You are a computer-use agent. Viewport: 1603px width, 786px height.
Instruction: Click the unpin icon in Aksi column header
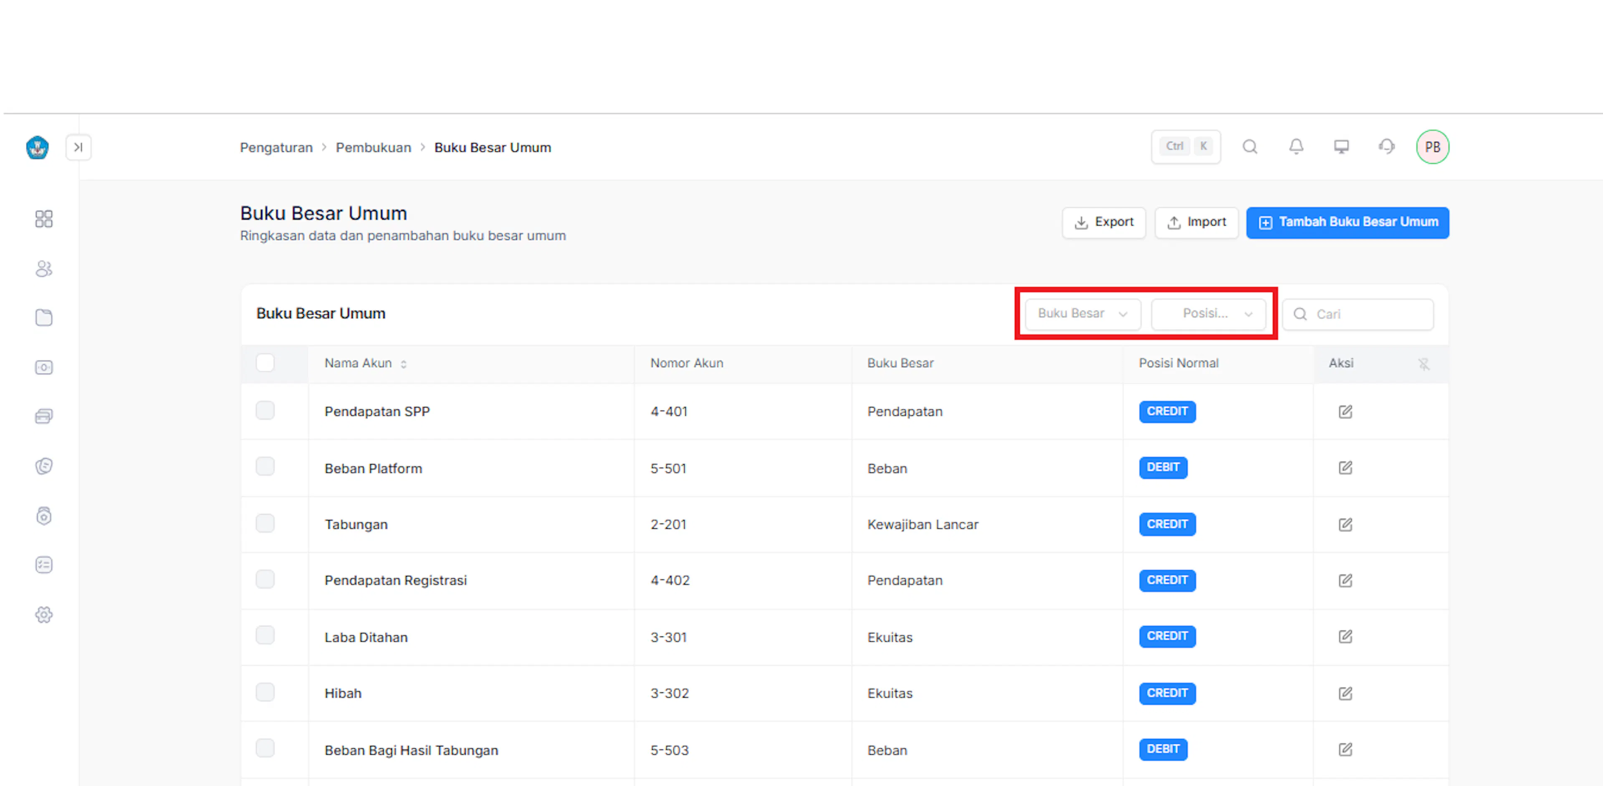[x=1424, y=364]
